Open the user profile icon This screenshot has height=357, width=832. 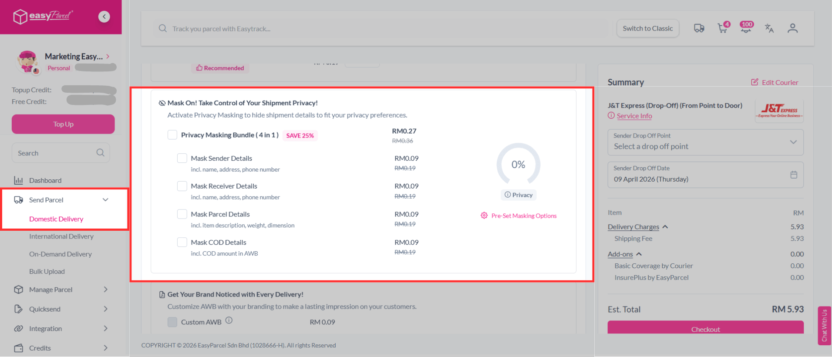point(792,28)
